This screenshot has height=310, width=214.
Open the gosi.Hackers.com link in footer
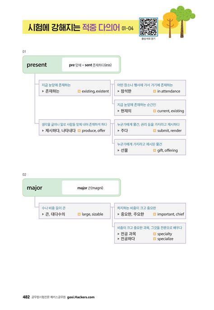[81, 297]
